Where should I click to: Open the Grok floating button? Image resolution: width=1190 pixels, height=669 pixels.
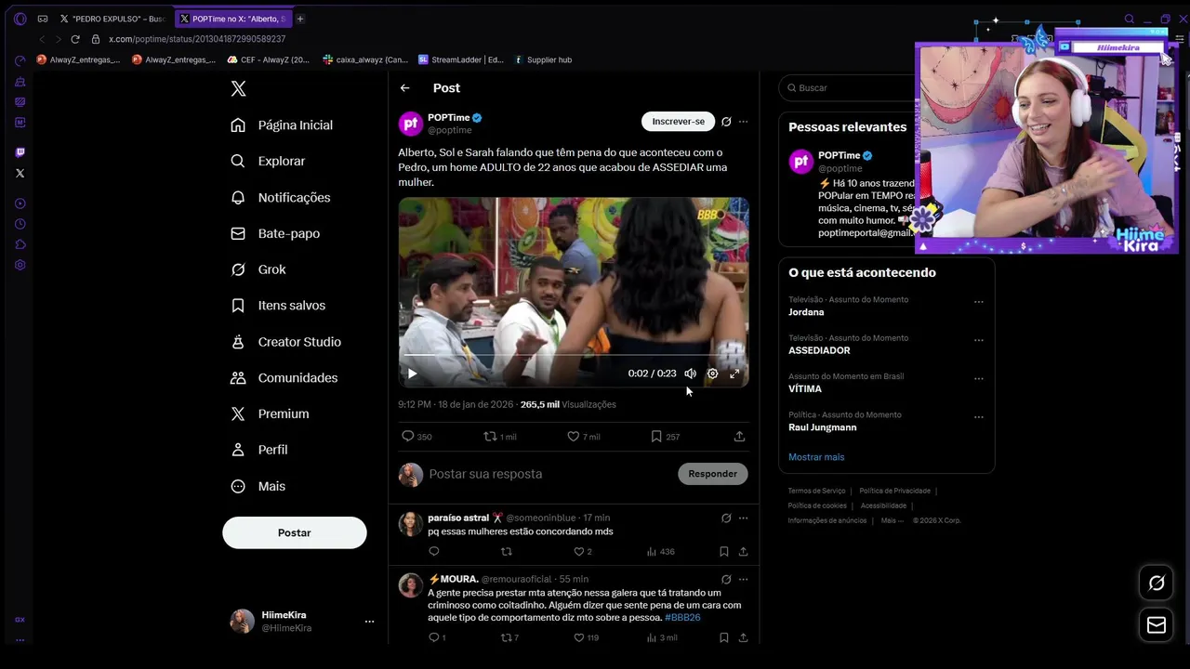[x=1157, y=583]
